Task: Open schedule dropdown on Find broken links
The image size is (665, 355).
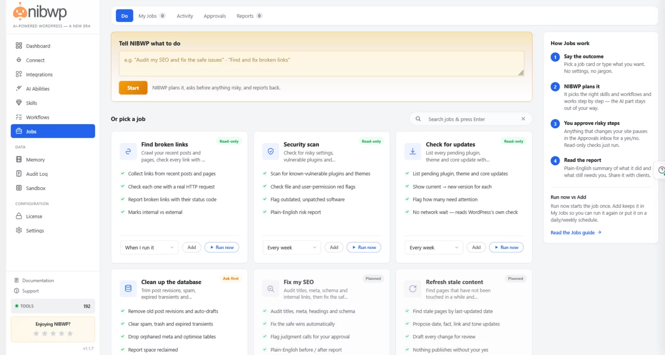Action: (150, 248)
